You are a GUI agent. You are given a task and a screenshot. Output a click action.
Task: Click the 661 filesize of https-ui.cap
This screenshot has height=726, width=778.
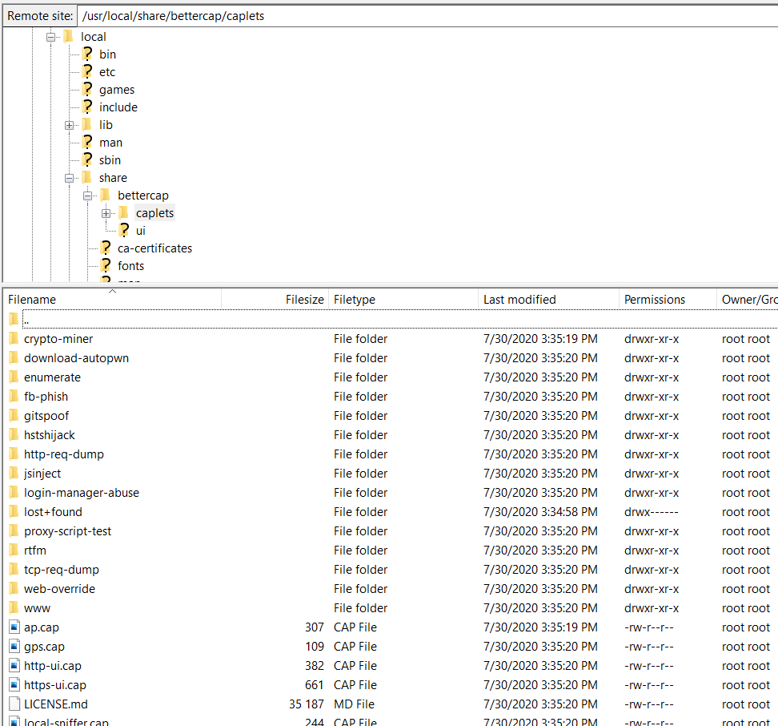tap(315, 685)
